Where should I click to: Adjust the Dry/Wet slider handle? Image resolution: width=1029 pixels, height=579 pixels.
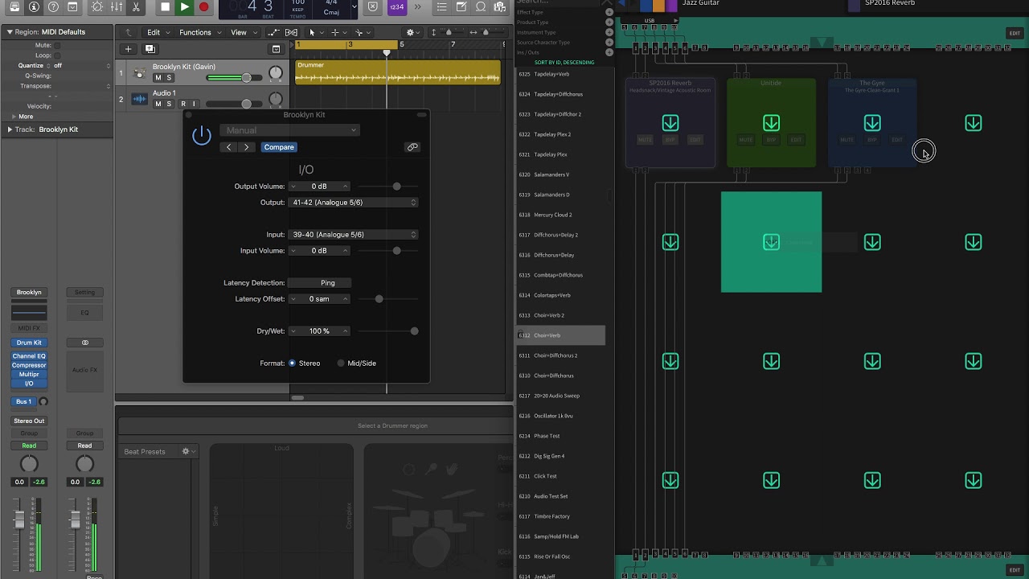[414, 331]
